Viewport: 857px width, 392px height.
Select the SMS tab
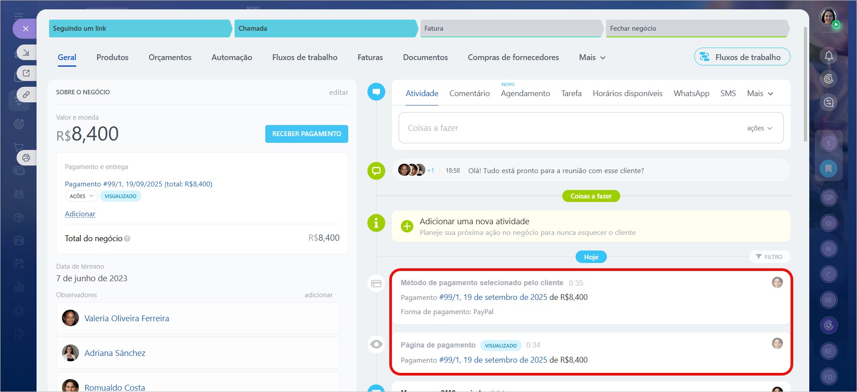[728, 93]
